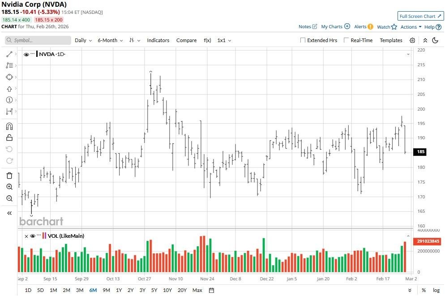The height and width of the screenshot is (296, 445).
Task: Click the VOL purple color swatch
Action: click(x=44, y=236)
